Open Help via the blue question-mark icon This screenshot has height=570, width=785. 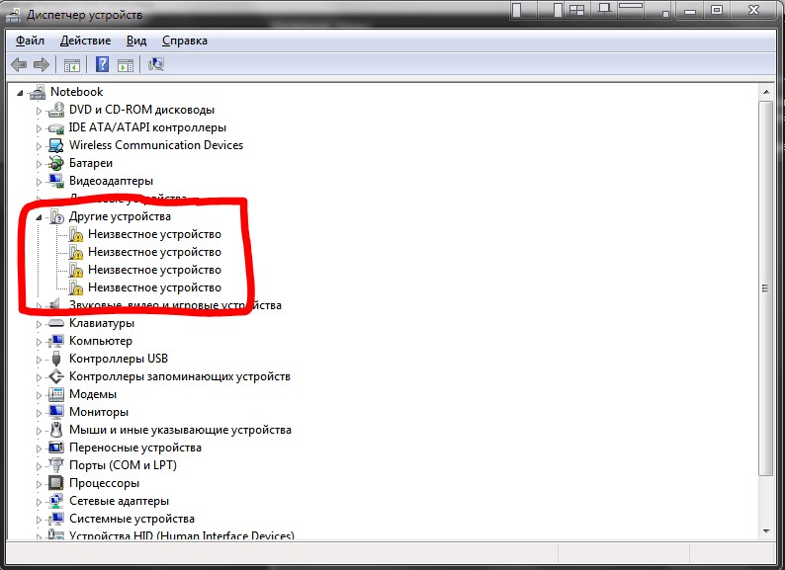click(x=102, y=64)
